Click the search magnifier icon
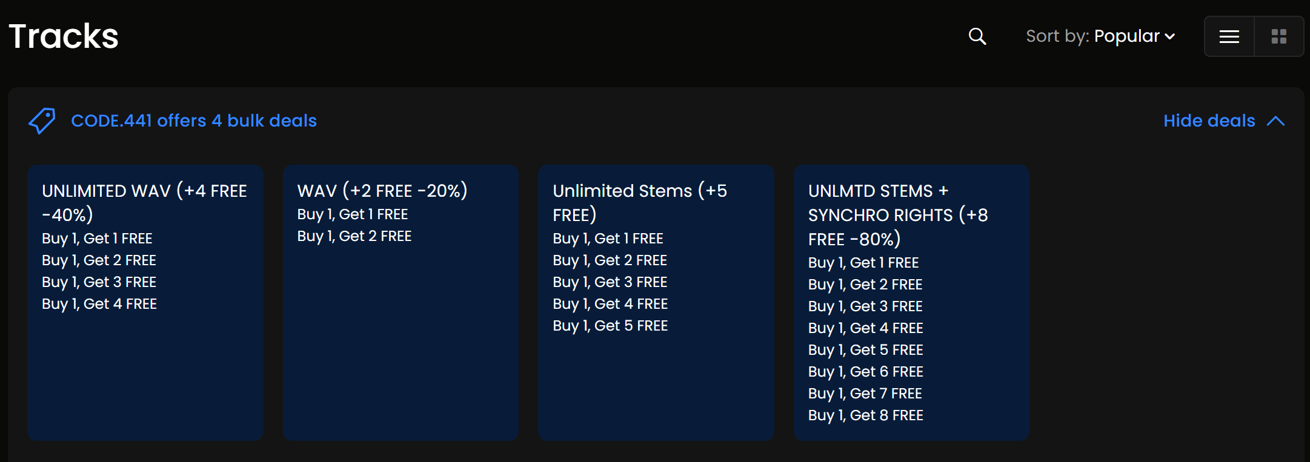1310x462 pixels. pyautogui.click(x=977, y=36)
